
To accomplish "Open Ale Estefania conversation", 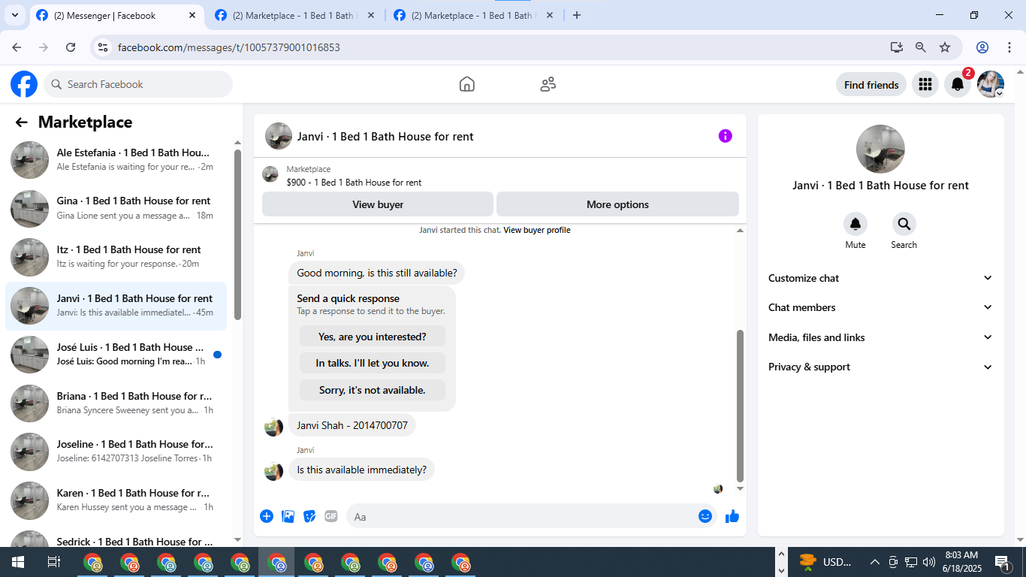I will coord(116,160).
